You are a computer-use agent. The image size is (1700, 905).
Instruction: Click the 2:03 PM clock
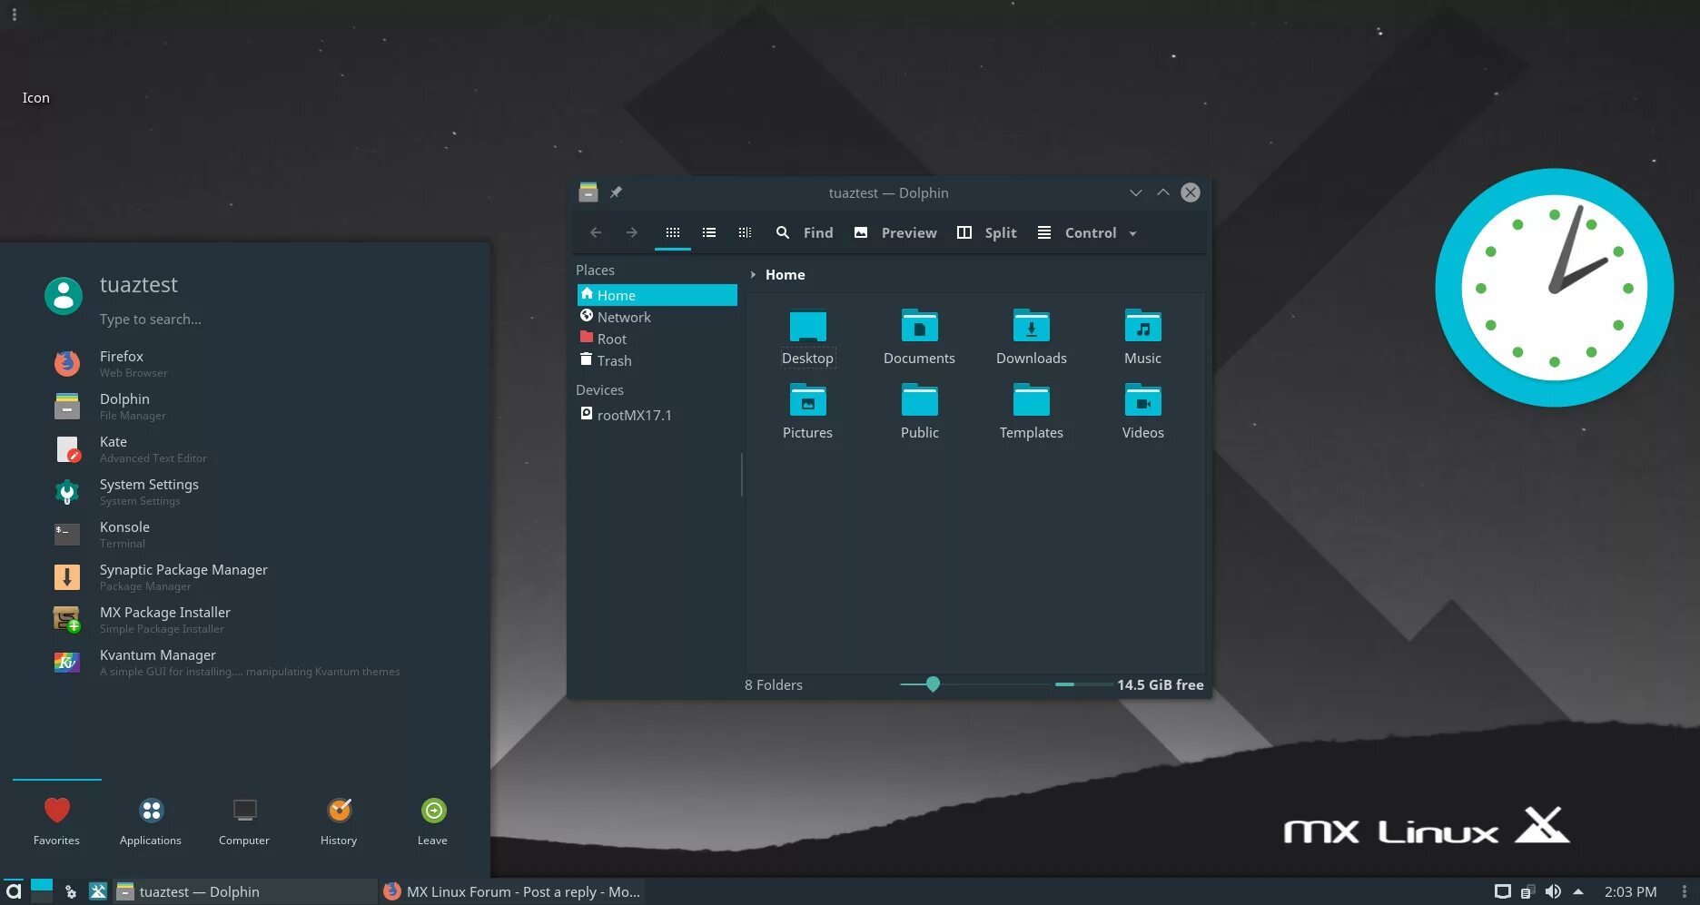tap(1630, 891)
